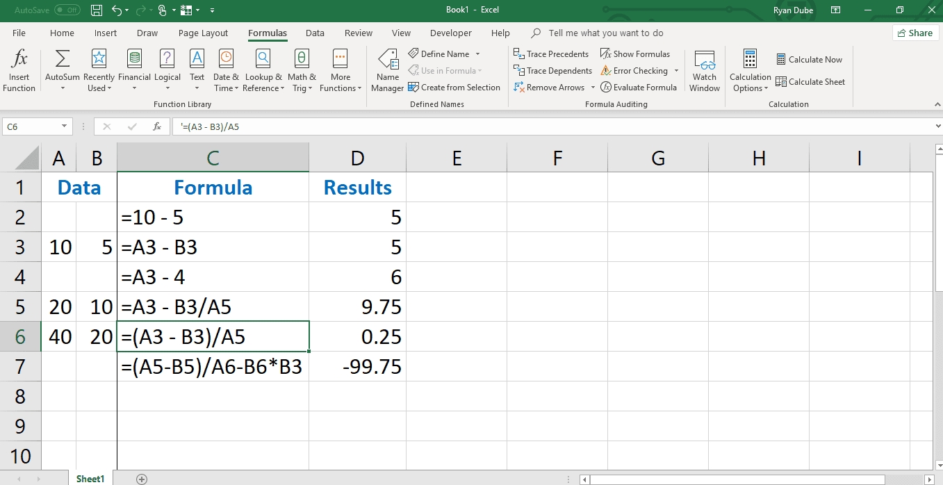Image resolution: width=943 pixels, height=485 pixels.
Task: Select the Sheet1 tab
Action: pos(90,479)
